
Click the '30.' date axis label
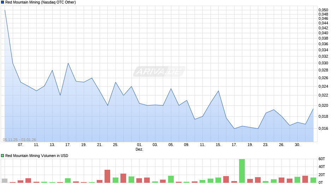[297, 145]
